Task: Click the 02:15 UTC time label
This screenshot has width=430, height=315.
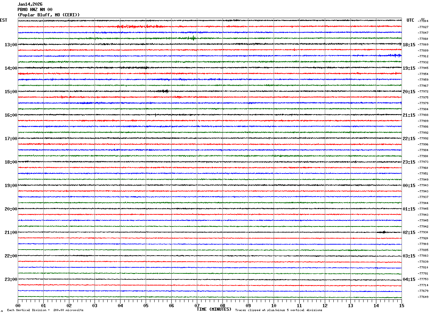Action: pyautogui.click(x=409, y=233)
